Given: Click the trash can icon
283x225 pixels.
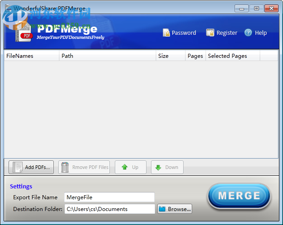Looking at the screenshot, I should (x=65, y=167).
